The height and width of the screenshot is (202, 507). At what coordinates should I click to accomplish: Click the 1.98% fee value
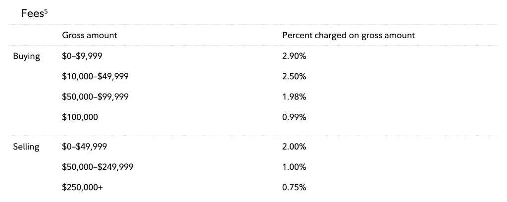pyautogui.click(x=294, y=97)
